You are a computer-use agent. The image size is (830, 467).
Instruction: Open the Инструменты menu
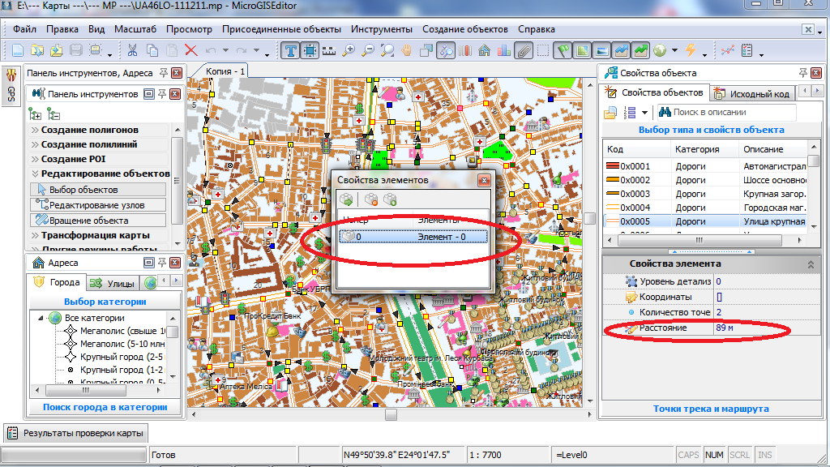pyautogui.click(x=382, y=29)
